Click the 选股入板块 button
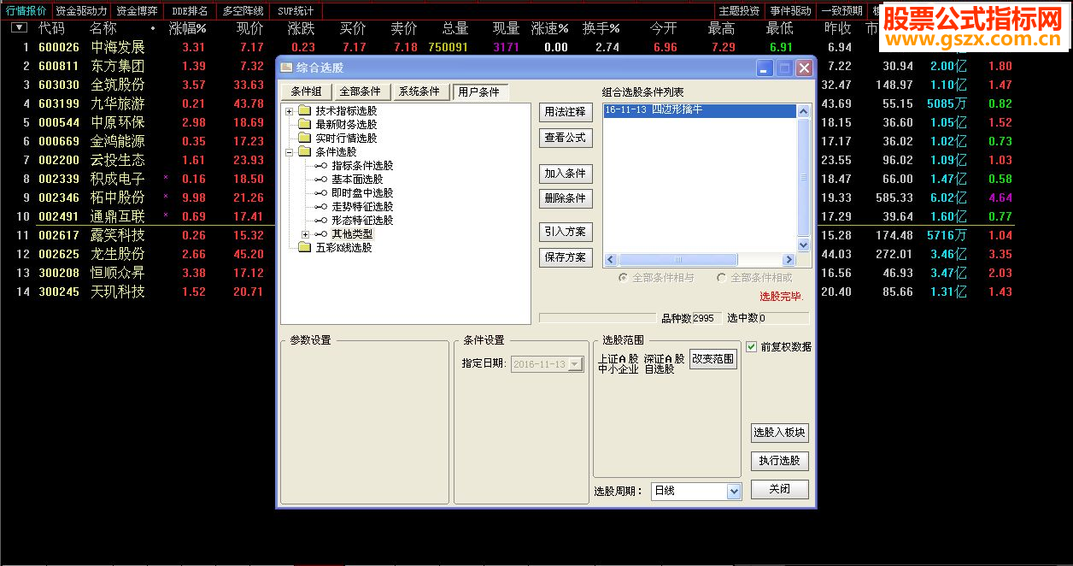 coord(779,433)
